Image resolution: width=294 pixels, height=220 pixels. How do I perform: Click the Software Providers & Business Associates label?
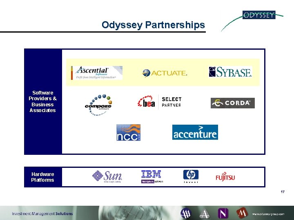pos(43,101)
